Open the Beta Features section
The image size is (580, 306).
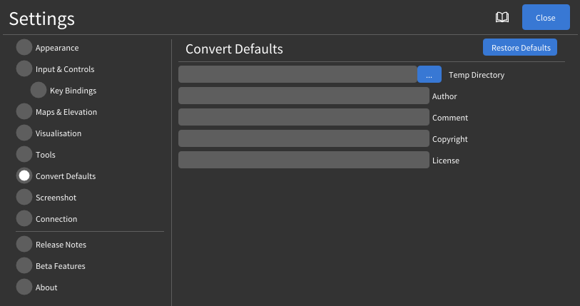[24, 266]
